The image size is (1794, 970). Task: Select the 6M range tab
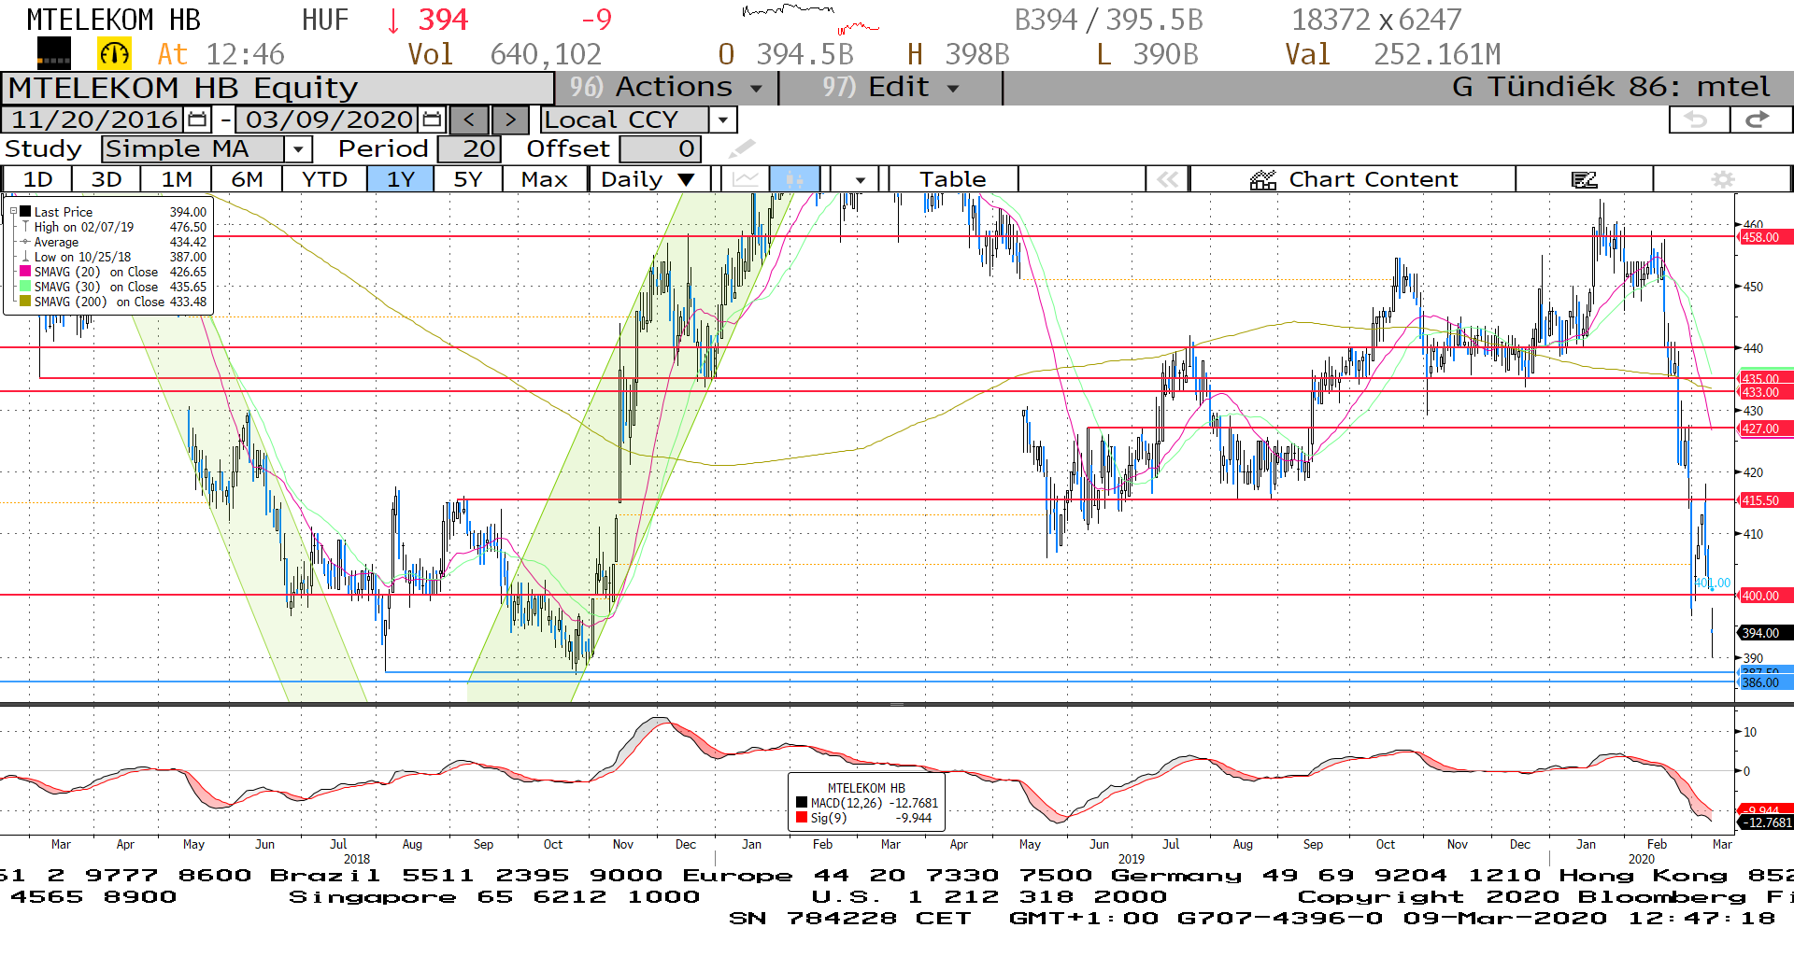pyautogui.click(x=247, y=179)
